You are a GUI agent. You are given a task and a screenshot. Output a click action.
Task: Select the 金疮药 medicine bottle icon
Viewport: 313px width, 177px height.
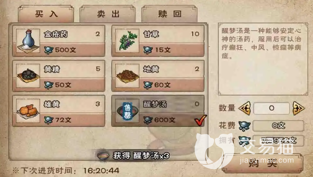pyautogui.click(x=28, y=41)
